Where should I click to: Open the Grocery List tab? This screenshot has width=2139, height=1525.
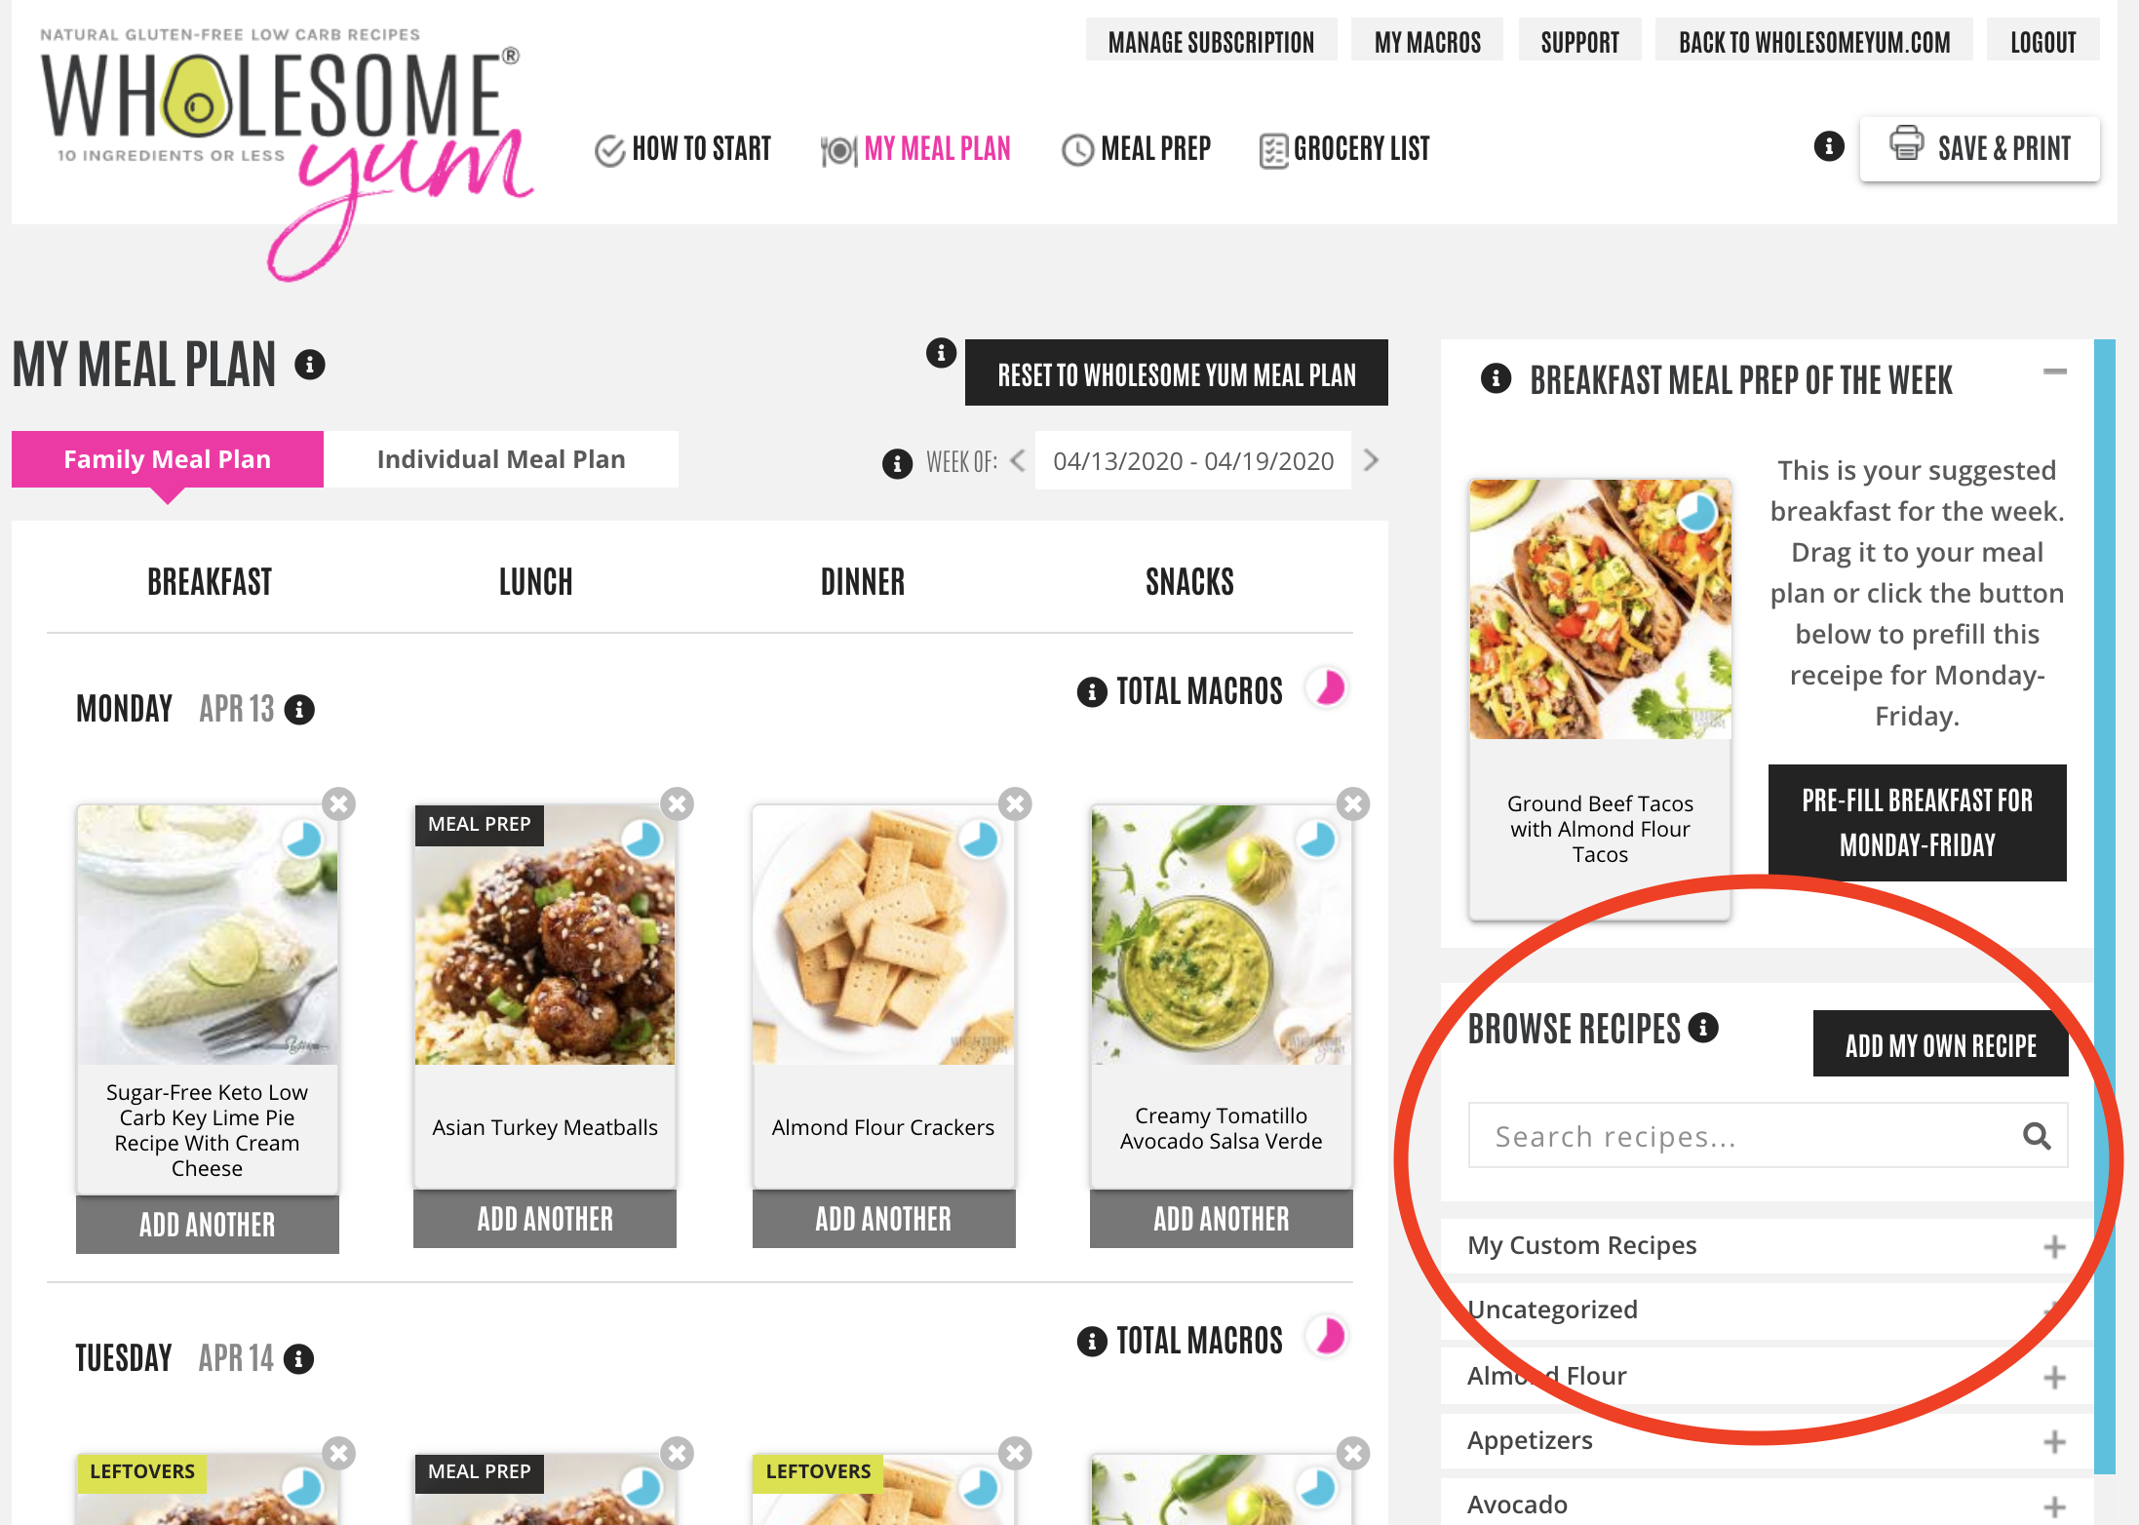pyautogui.click(x=1344, y=149)
